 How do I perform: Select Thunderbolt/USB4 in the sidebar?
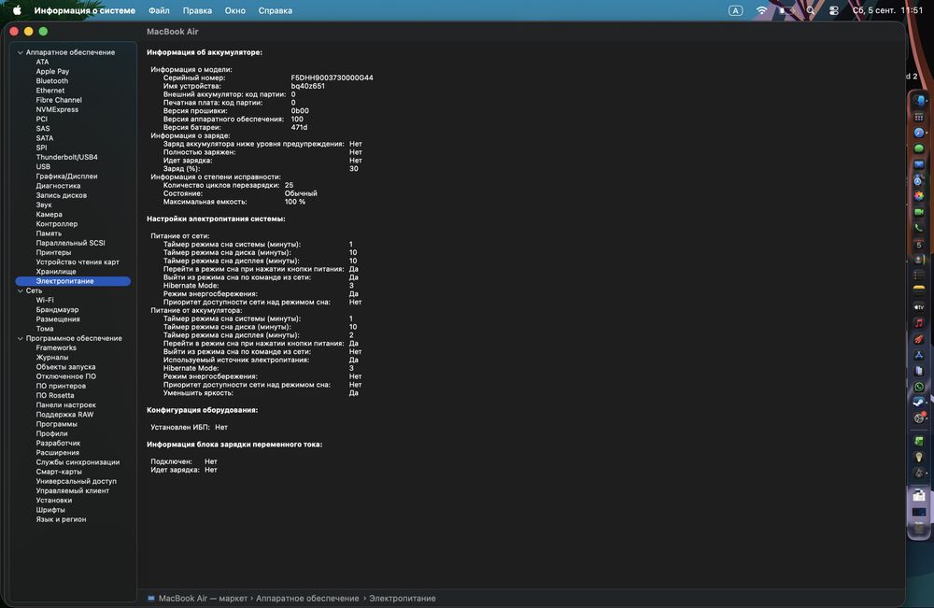click(66, 157)
